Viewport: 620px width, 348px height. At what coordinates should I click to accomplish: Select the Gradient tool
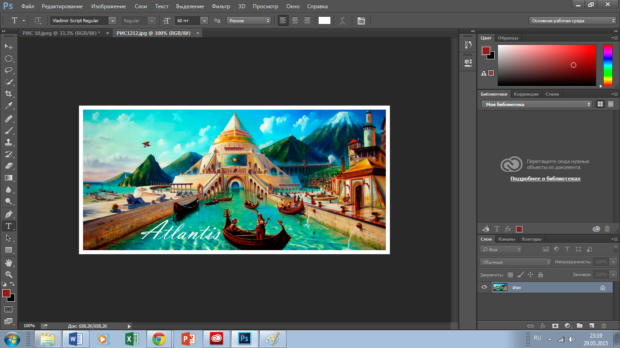point(9,178)
